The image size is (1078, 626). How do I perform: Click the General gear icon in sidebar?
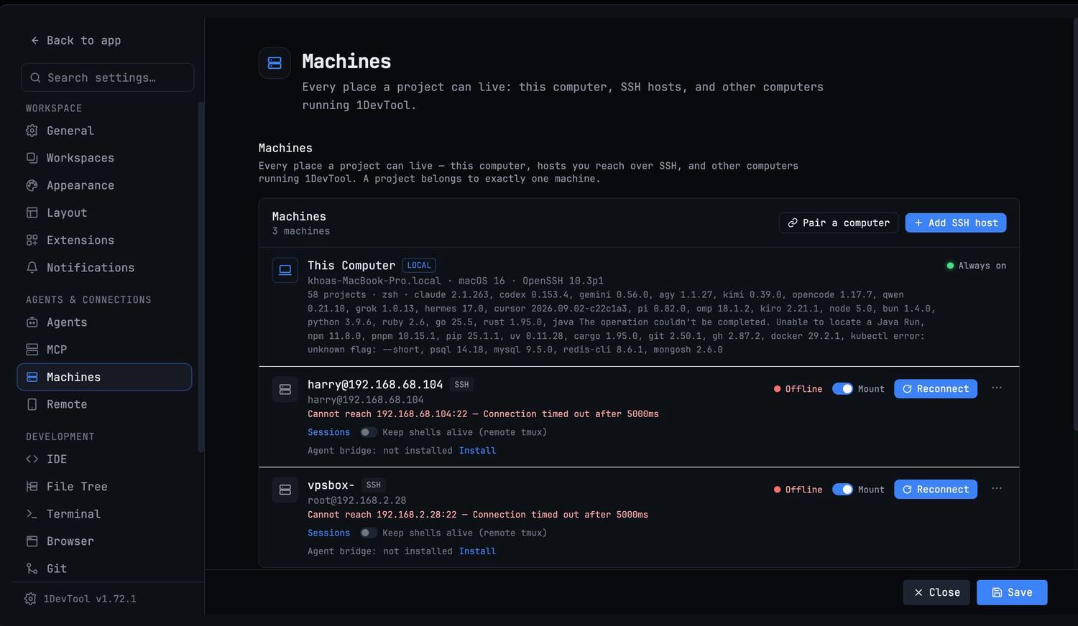pyautogui.click(x=32, y=131)
